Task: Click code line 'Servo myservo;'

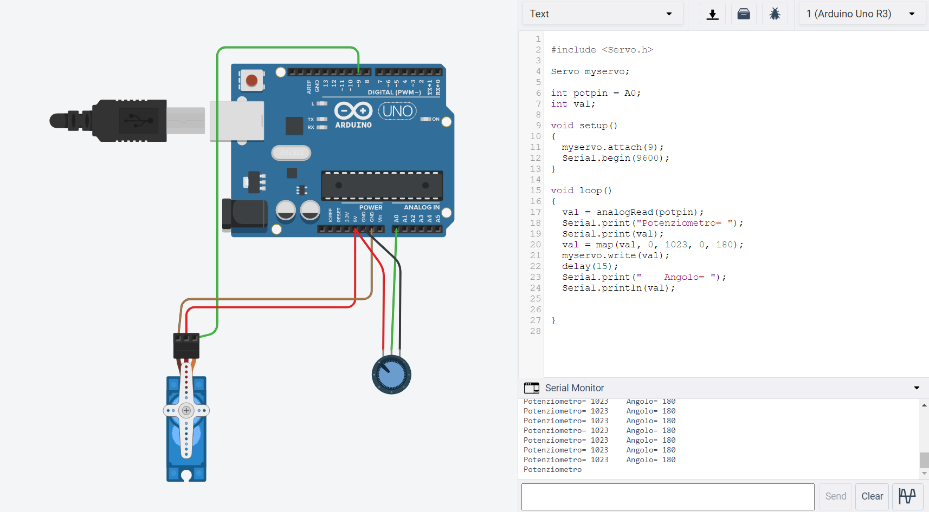Action: [590, 71]
